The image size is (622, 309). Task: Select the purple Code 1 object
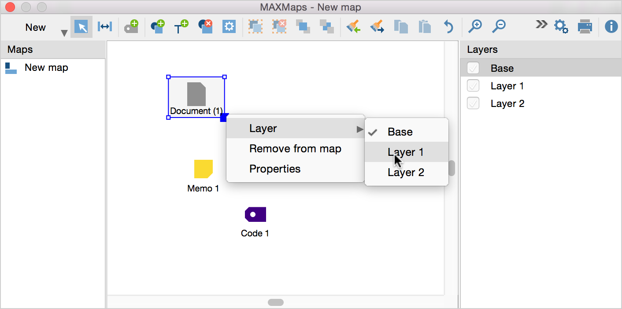pyautogui.click(x=255, y=214)
